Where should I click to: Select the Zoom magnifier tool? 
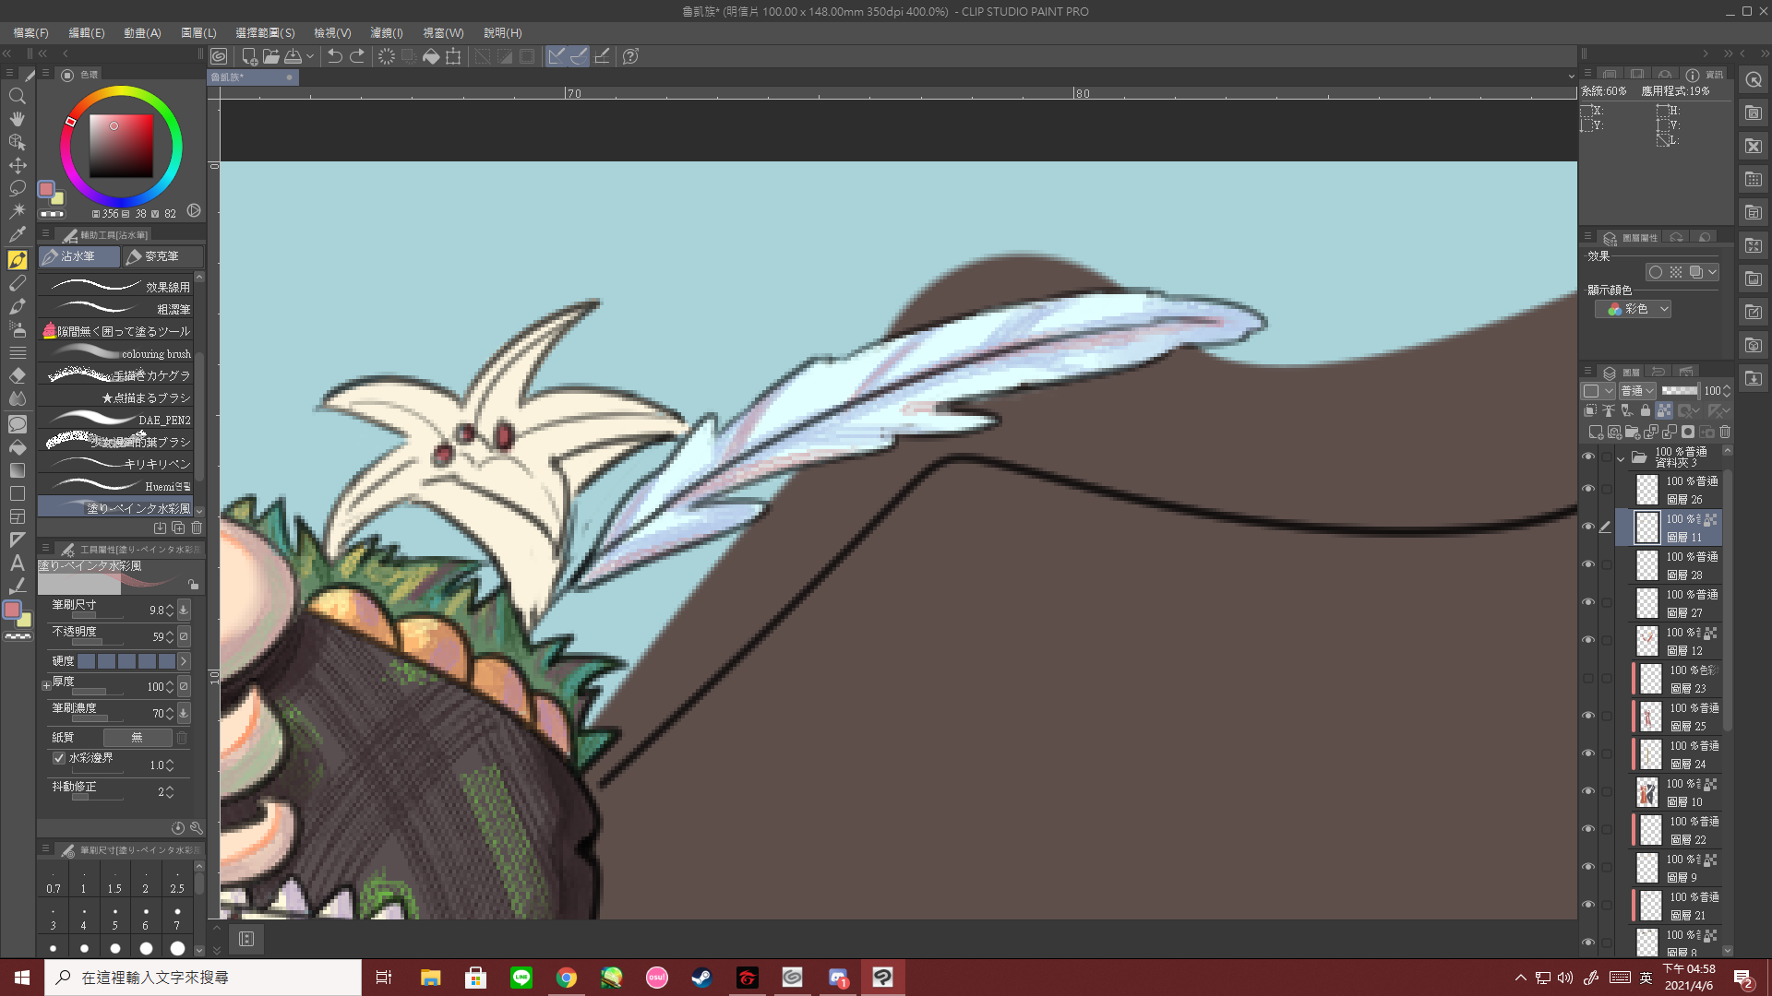tap(17, 96)
